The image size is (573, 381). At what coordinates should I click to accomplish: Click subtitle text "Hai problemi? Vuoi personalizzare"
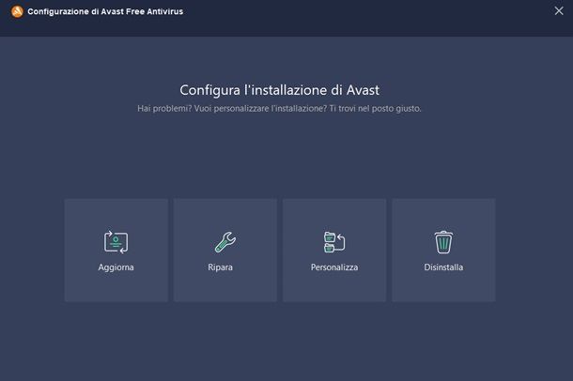203,109
